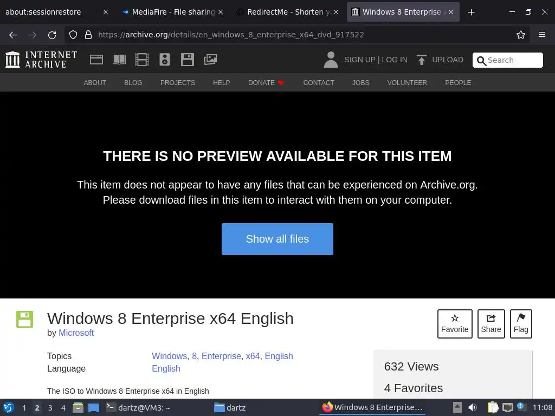Open the file manager taskbar icon
Screen dimensions: 555x416
pos(78,407)
